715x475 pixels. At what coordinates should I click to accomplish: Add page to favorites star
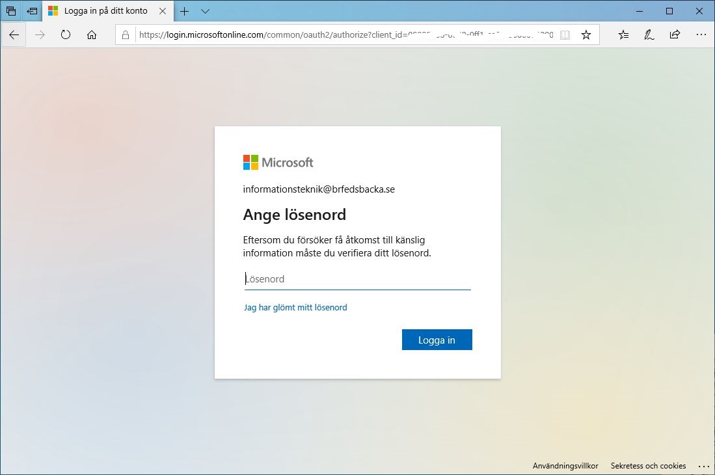[x=586, y=34]
